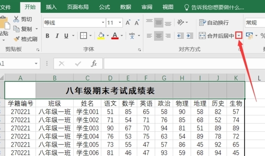
Task: Open the phonetic guide dropdown arrow
Action: (139, 36)
